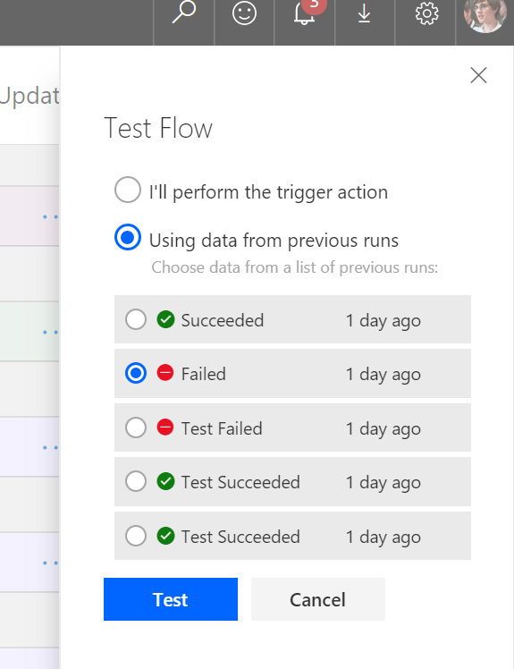The height and width of the screenshot is (669, 514).
Task: Open the user profile avatar
Action: (485, 14)
